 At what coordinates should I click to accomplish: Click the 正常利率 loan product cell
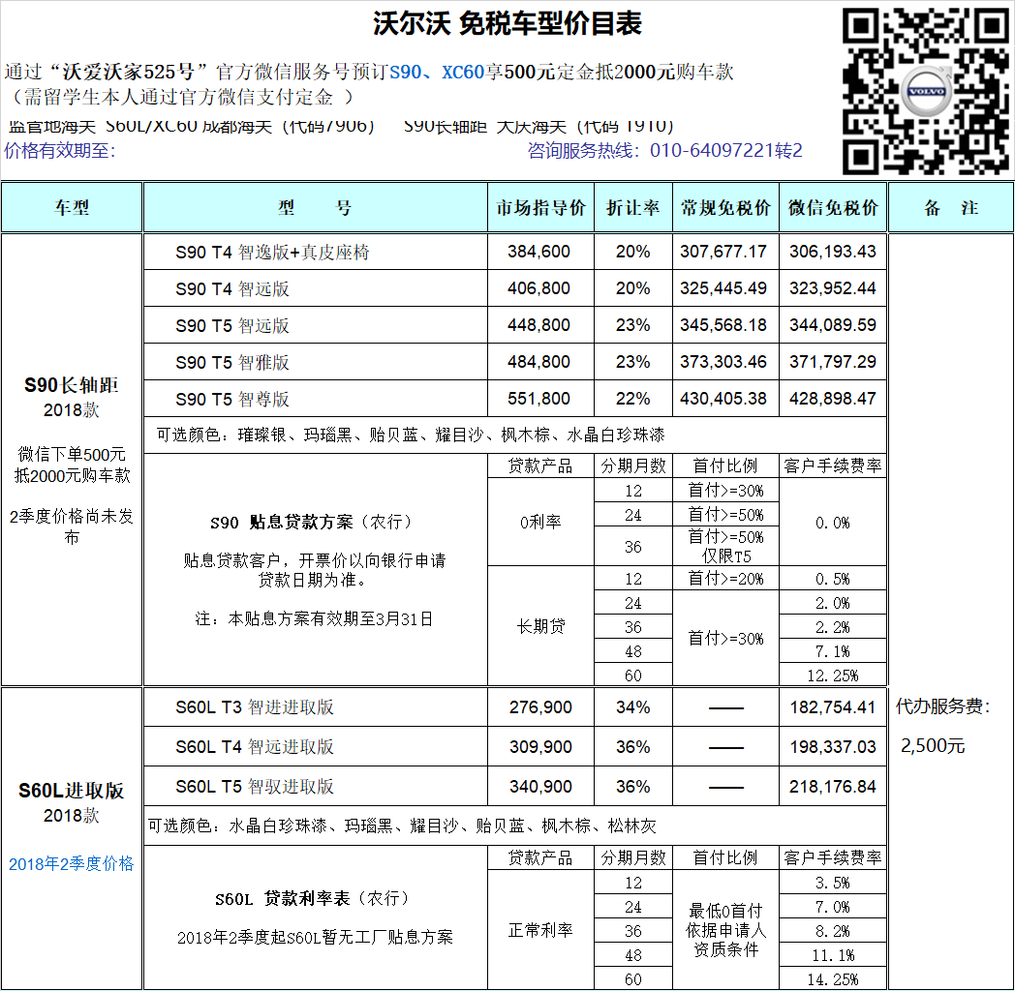coord(540,930)
